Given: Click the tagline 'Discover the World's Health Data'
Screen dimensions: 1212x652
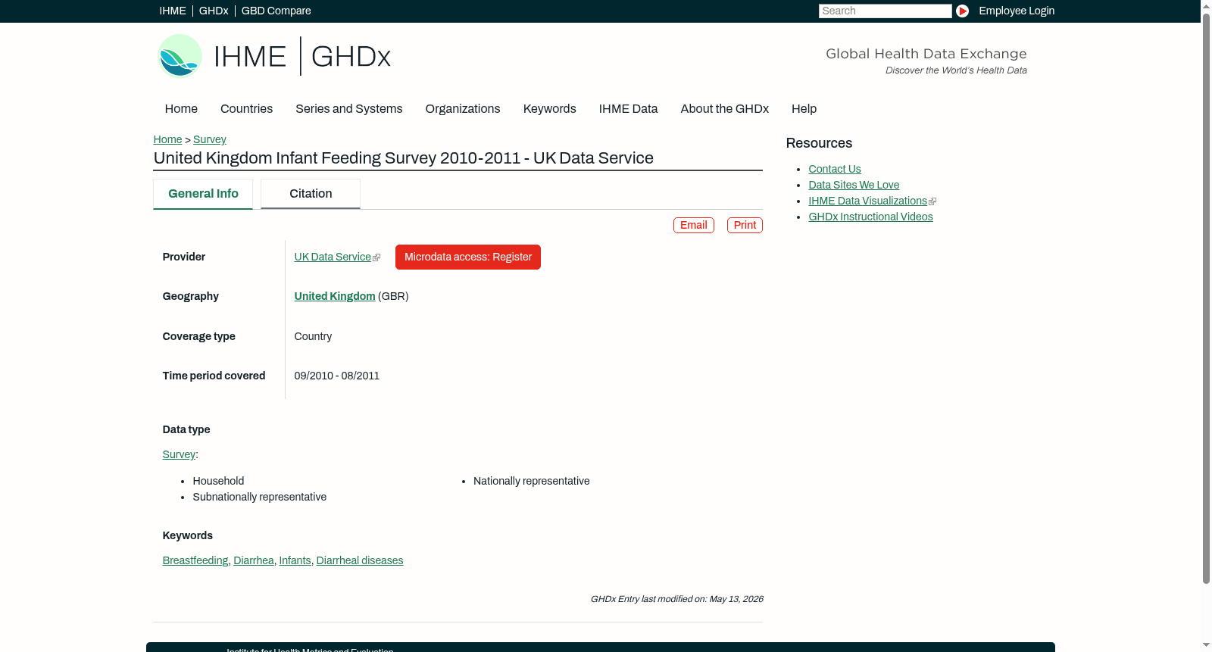Looking at the screenshot, I should click(956, 70).
